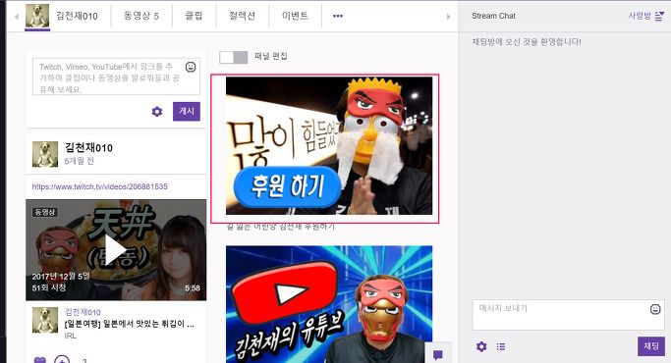Click the video title link 김천재010 under thumbnail
Viewport: 671px width, 363px height.
point(83,312)
